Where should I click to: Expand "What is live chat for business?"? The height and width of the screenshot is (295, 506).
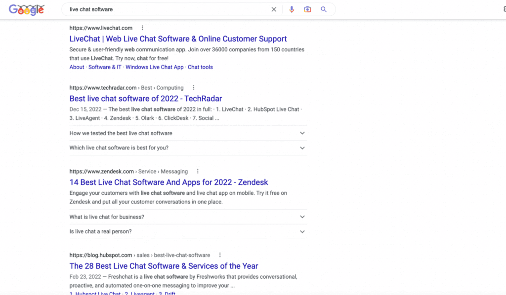188,217
